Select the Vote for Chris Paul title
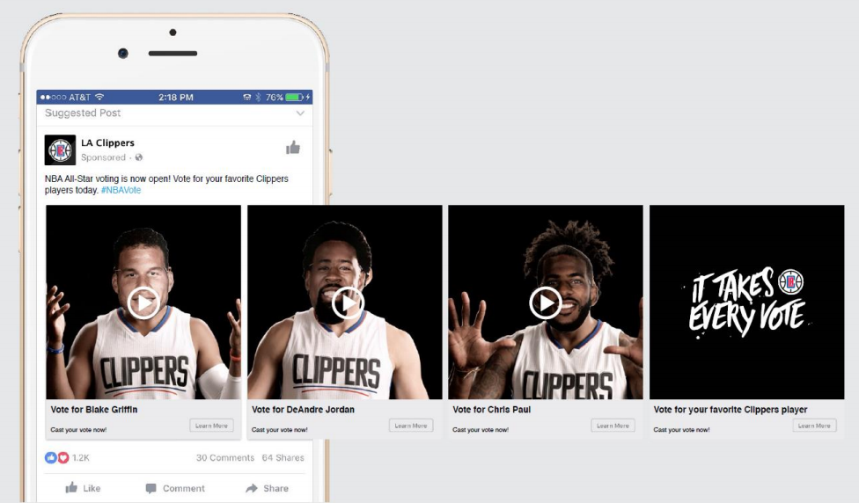Image resolution: width=859 pixels, height=503 pixels. coord(491,410)
